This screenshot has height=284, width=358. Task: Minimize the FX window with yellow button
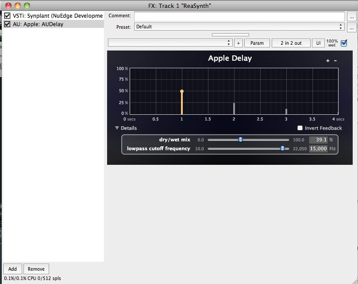point(18,5)
